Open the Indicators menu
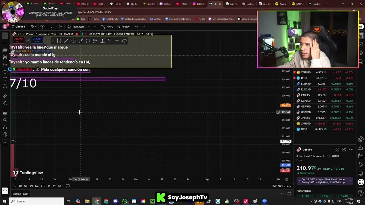Screen dimensions: 365x205 click(76, 26)
